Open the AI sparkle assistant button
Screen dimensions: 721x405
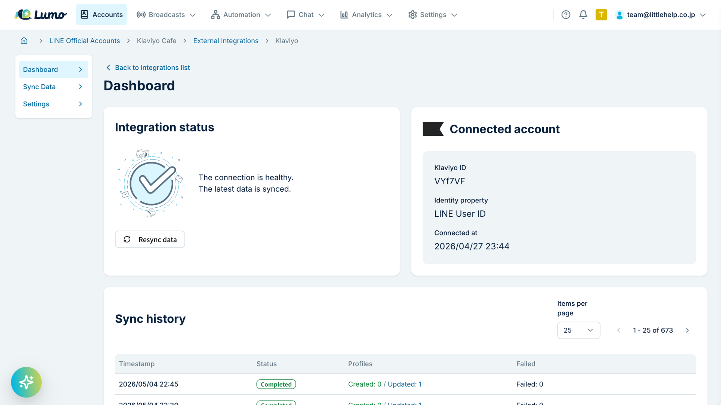(x=26, y=382)
